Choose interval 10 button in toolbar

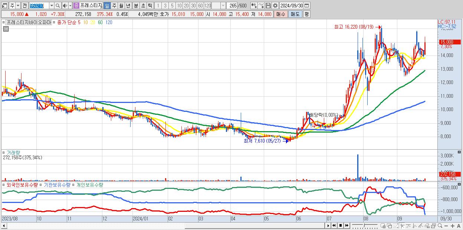point(179,6)
